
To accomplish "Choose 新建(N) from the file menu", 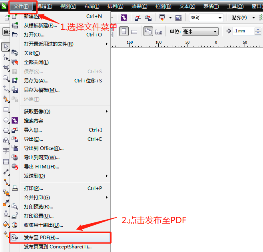I will tap(60, 16).
